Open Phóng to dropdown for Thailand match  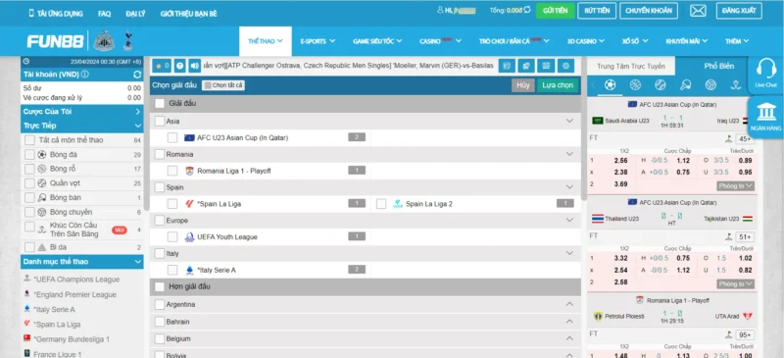[736, 283]
